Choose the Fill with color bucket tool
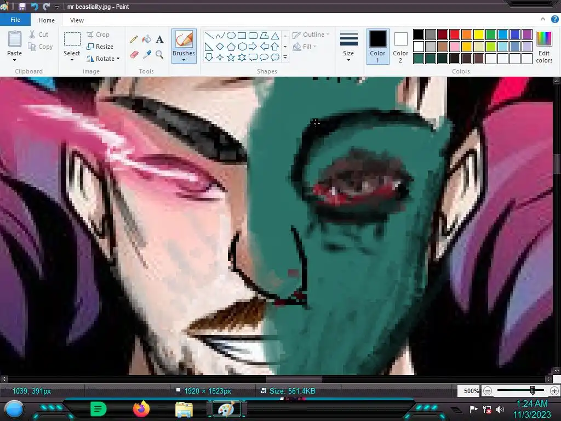561x421 pixels. 147,39
